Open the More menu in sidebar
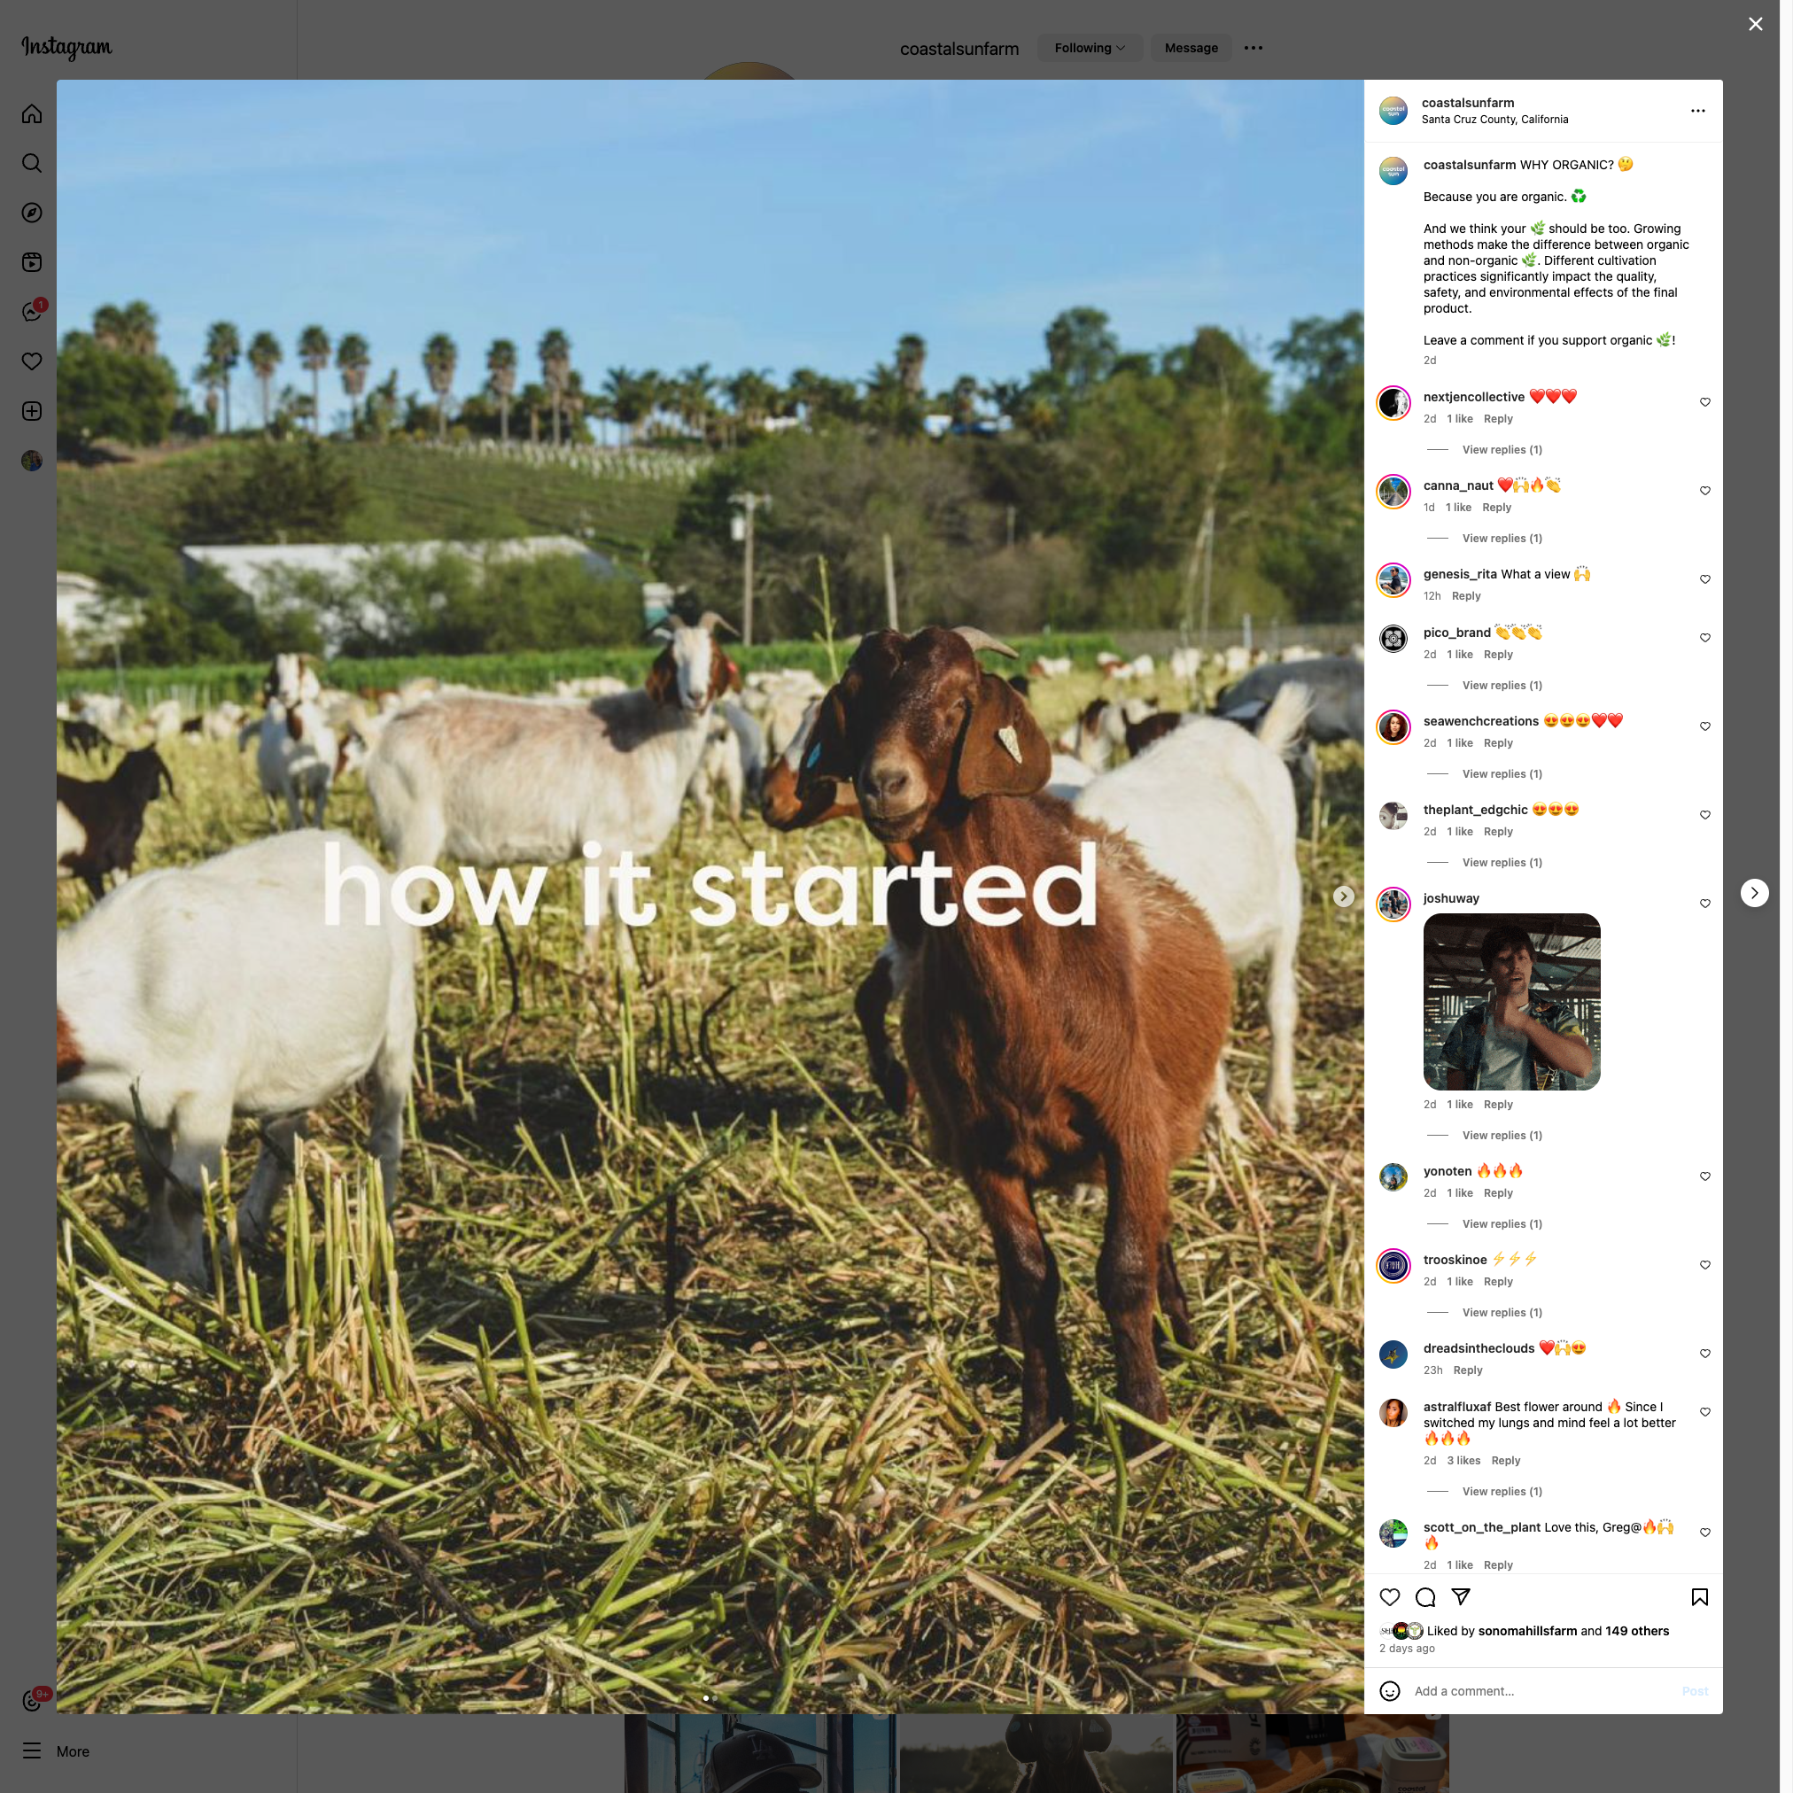The image size is (1793, 1793). click(x=56, y=1751)
